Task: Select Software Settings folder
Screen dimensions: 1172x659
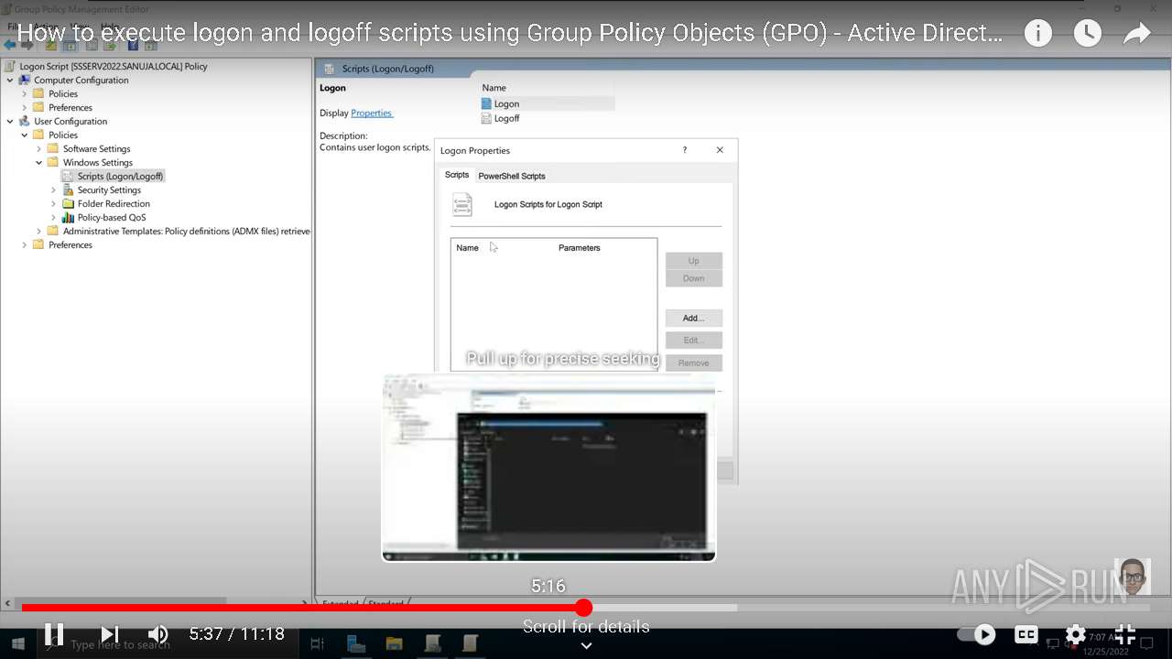Action: click(x=53, y=148)
